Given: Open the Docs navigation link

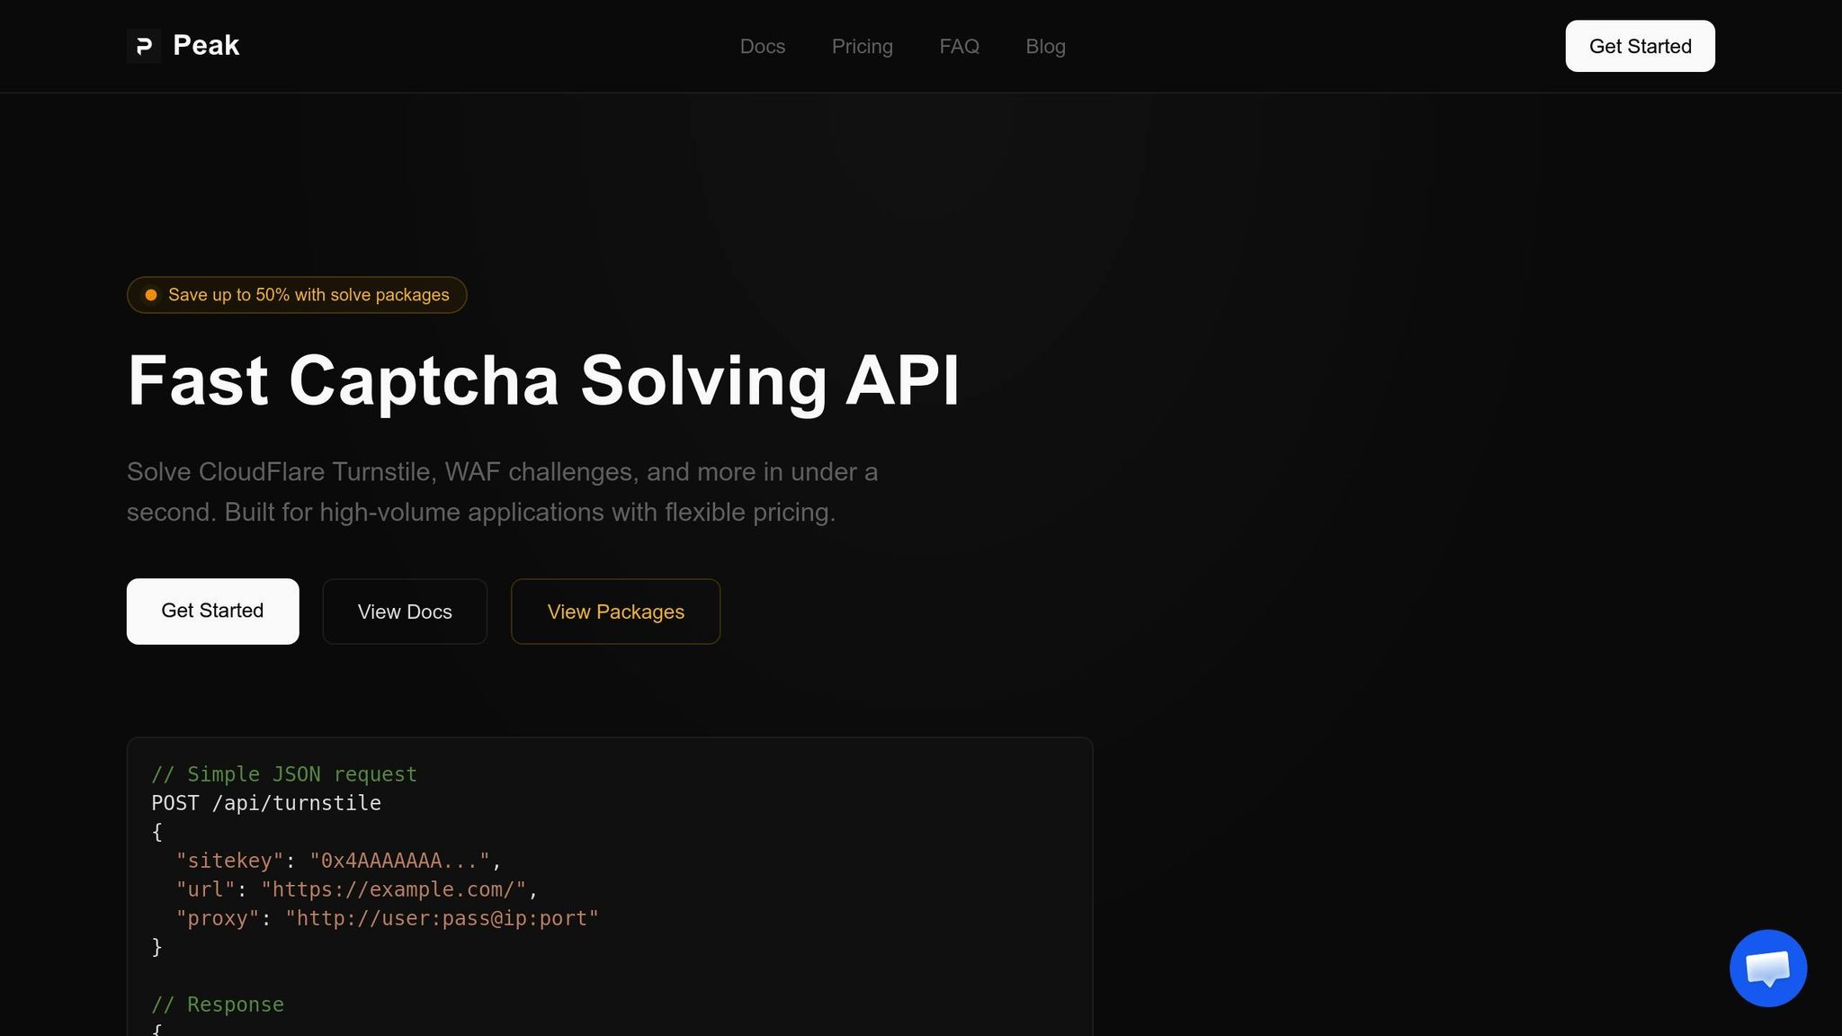Looking at the screenshot, I should [762, 47].
